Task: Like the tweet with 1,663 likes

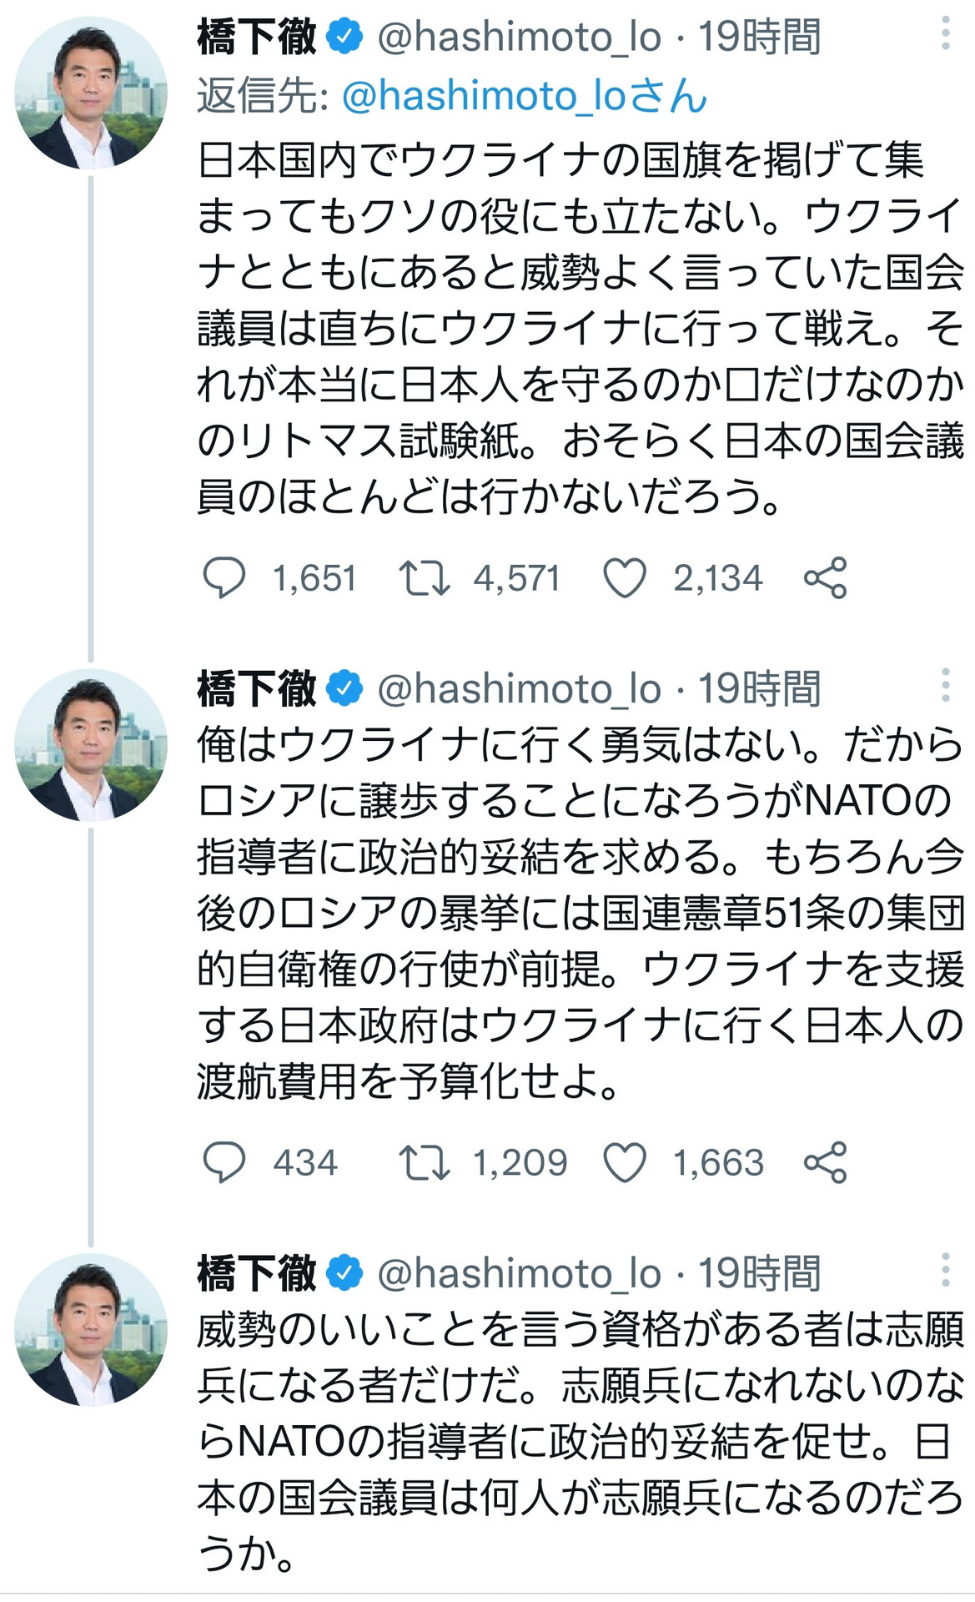Action: (x=625, y=1162)
